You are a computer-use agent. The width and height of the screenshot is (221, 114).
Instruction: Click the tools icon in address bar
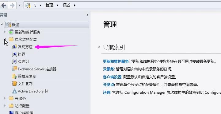click(x=28, y=5)
